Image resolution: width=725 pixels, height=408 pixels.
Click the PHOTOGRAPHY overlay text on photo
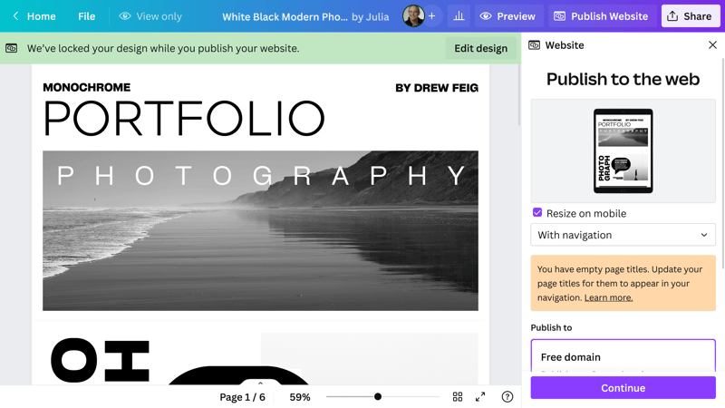(x=261, y=175)
